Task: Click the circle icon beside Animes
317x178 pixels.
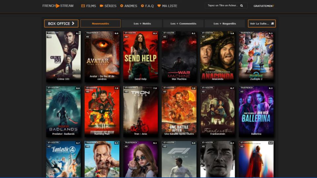Action: tap(122, 6)
